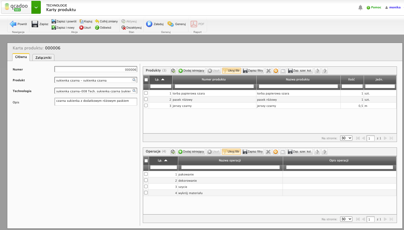Click the move-down arrow icon in Operacje toolbar

click(324, 152)
